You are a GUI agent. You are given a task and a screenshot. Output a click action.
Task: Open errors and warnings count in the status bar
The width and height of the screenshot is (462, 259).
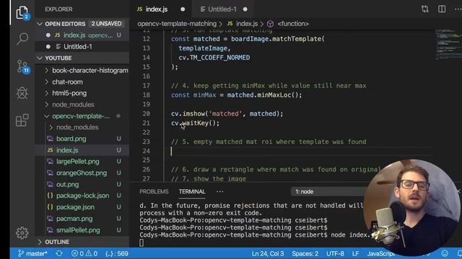coord(84,253)
